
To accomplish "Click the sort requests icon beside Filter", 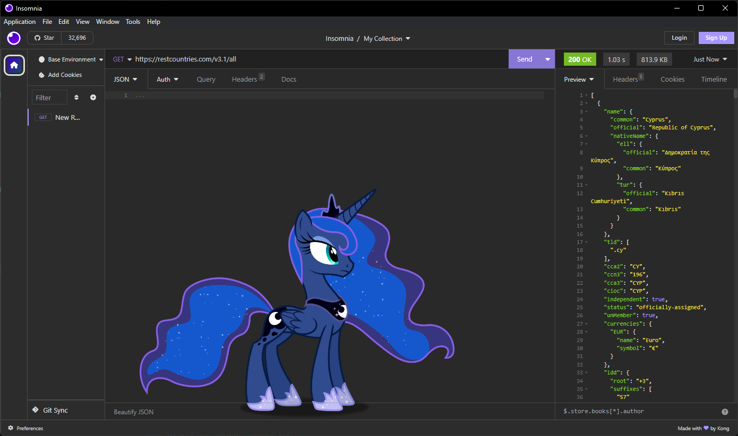I will click(76, 98).
